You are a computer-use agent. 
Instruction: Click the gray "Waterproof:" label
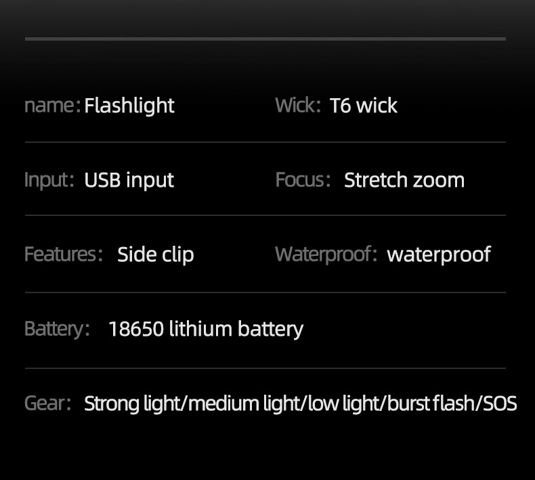[x=326, y=255]
